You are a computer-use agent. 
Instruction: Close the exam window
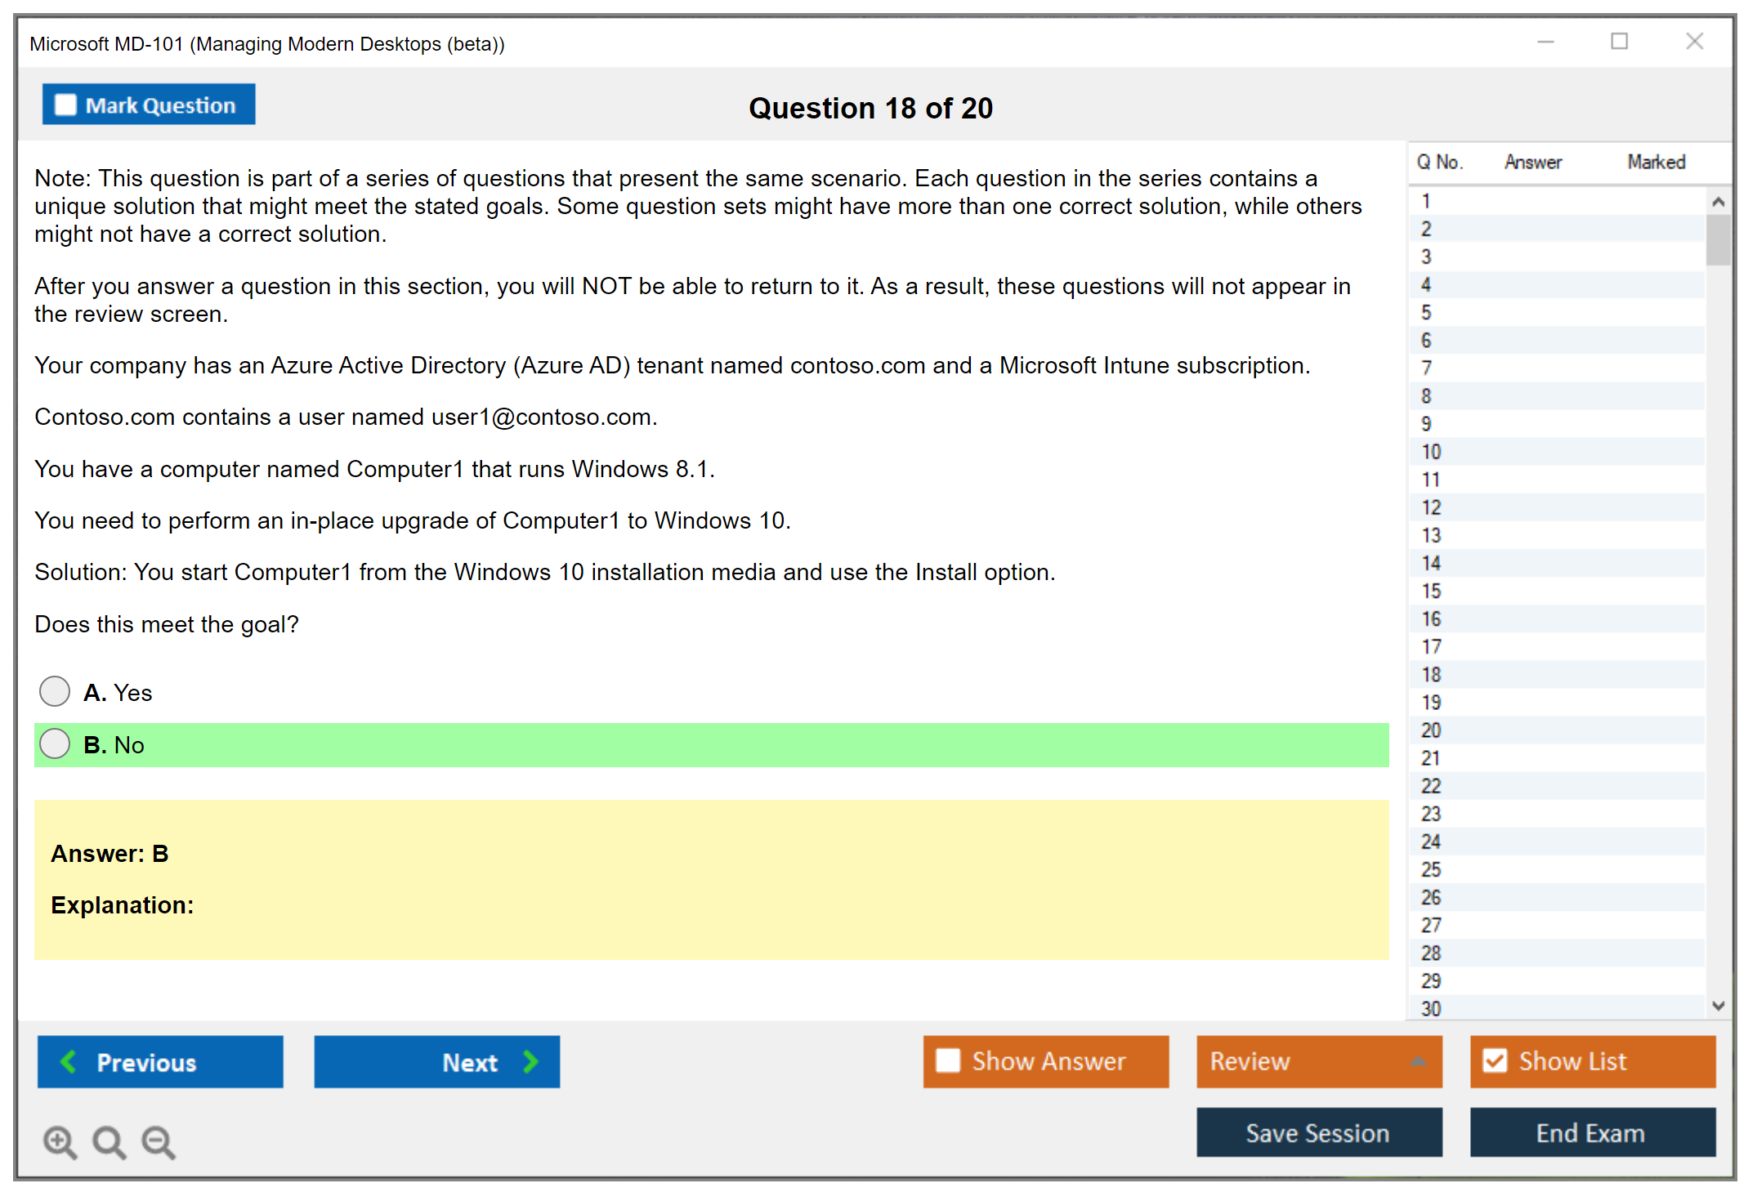click(1694, 42)
